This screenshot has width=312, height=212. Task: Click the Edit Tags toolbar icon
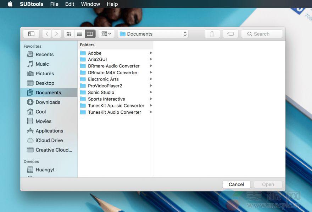point(230,34)
